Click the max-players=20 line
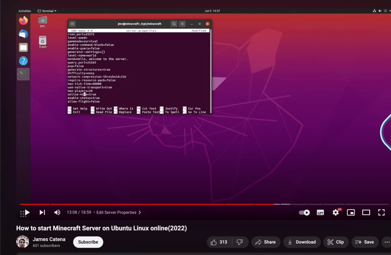The height and width of the screenshot is (255, 391). [80, 91]
